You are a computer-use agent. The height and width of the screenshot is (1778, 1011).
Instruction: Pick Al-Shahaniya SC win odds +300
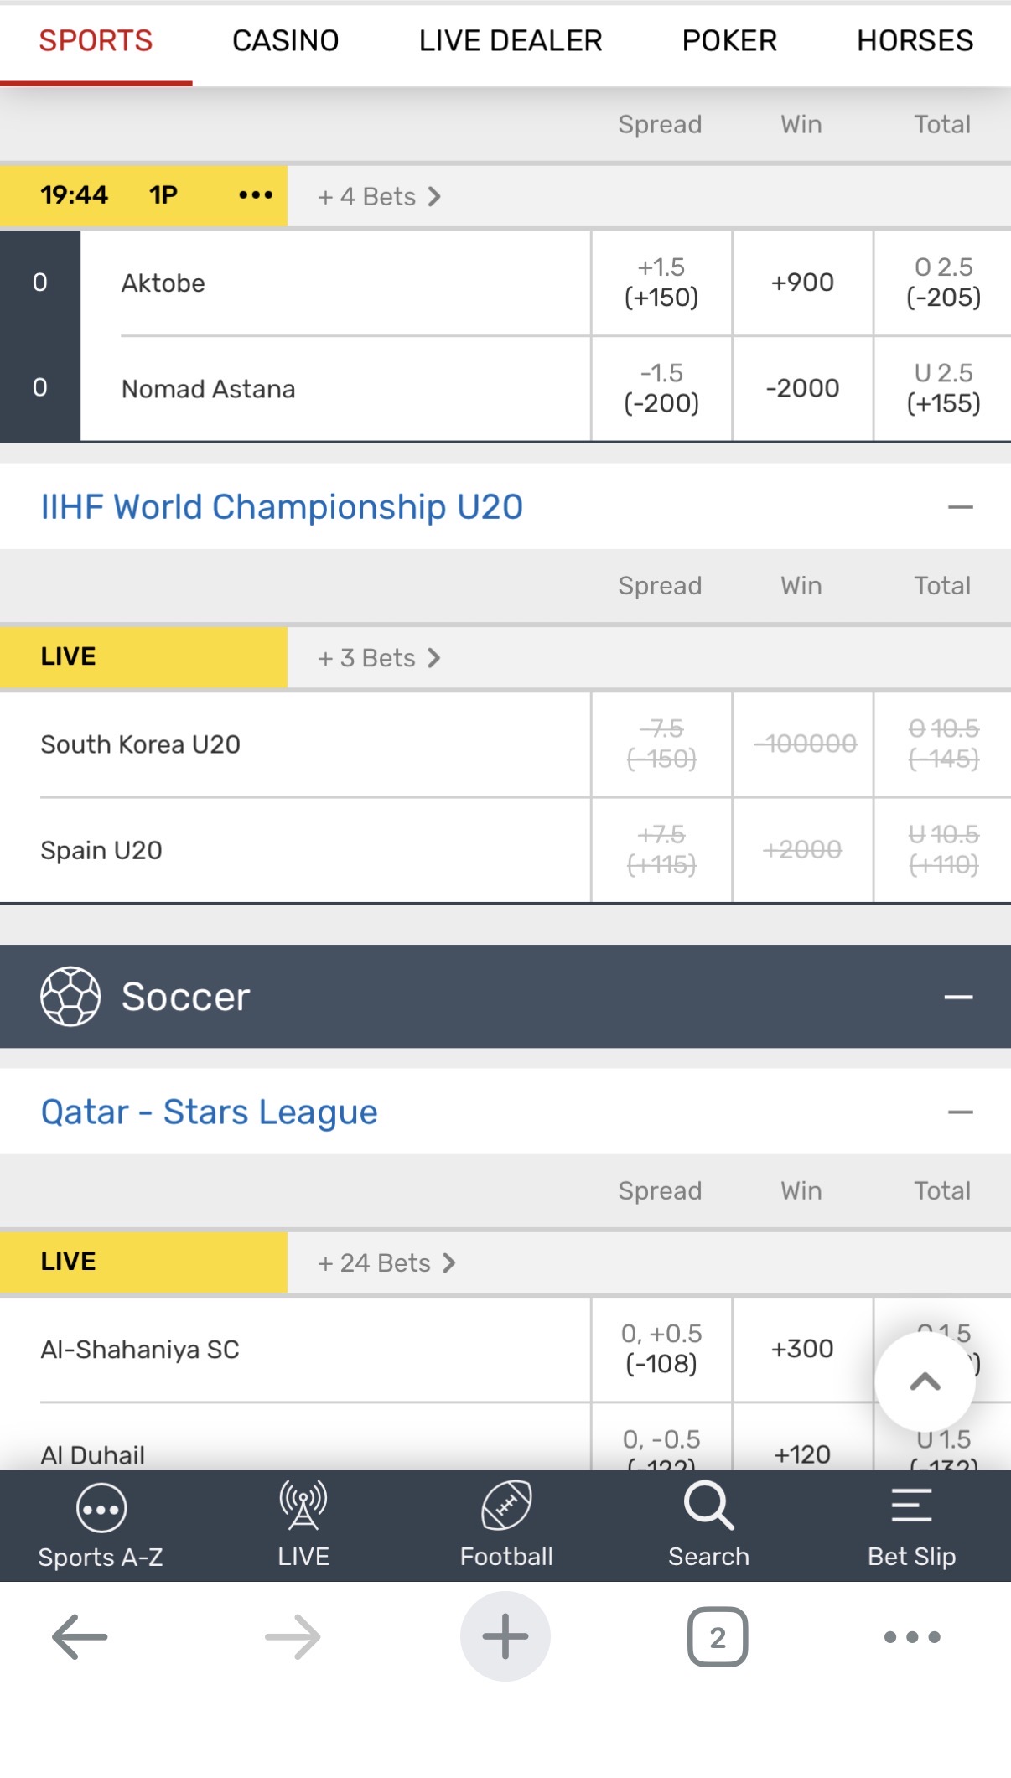pyautogui.click(x=802, y=1349)
